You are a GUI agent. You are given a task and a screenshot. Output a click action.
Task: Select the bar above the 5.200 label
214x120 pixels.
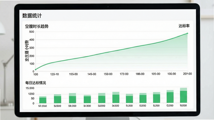pos(156,98)
